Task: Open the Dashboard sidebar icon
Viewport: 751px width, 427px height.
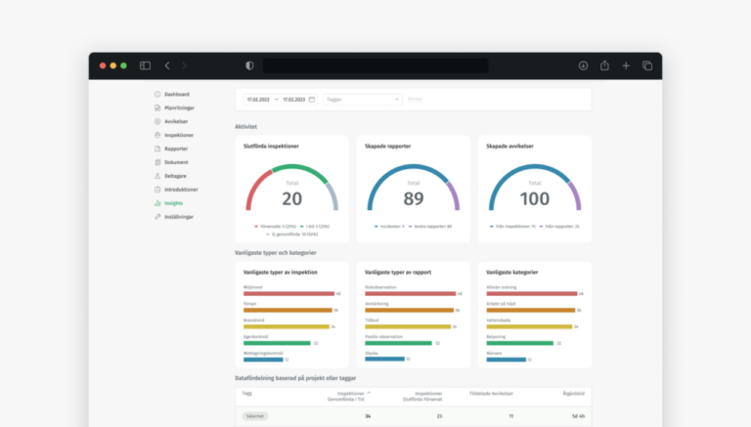Action: [x=157, y=94]
